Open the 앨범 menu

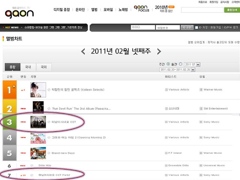(x=94, y=10)
